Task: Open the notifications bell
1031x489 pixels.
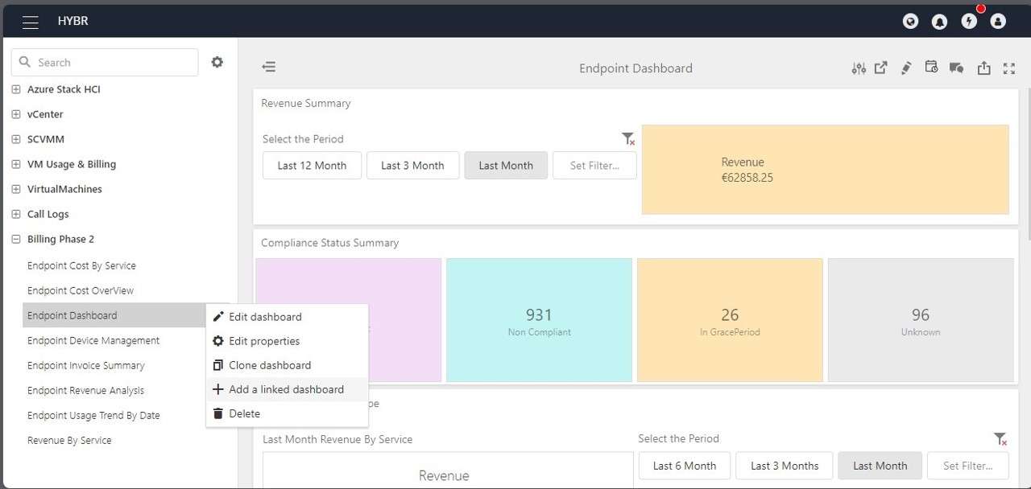Action: [939, 22]
